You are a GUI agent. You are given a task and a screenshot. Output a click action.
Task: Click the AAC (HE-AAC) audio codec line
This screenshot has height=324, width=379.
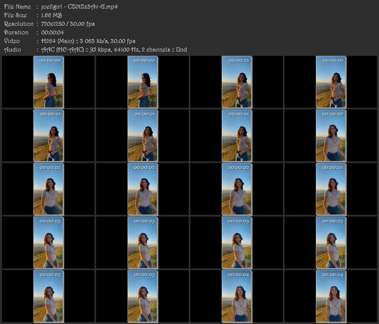pos(114,50)
